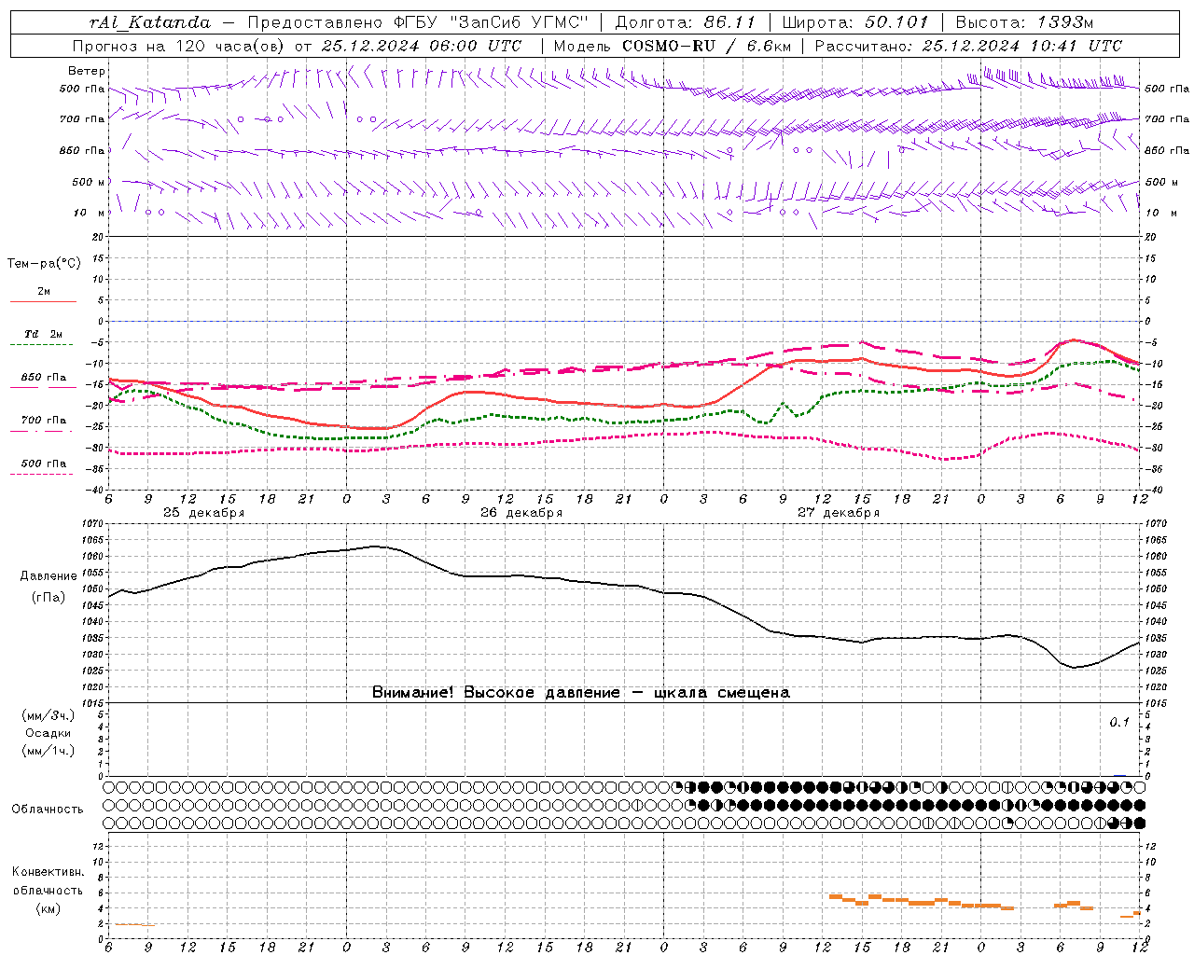Image resolution: width=1194 pixels, height=955 pixels.
Task: Click the '850 гПа' temperature legend entry
Action: coord(44,378)
